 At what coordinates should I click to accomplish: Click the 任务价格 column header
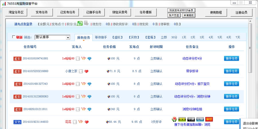pos(110,47)
